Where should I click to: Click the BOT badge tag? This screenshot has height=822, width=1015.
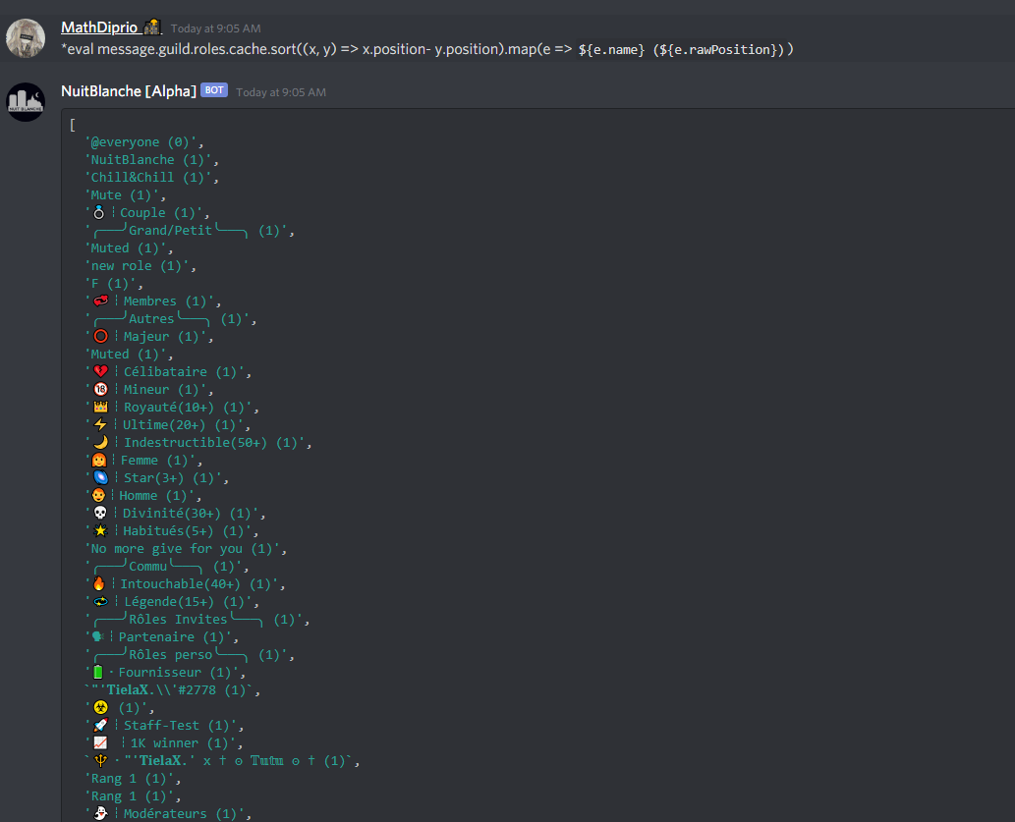[214, 90]
